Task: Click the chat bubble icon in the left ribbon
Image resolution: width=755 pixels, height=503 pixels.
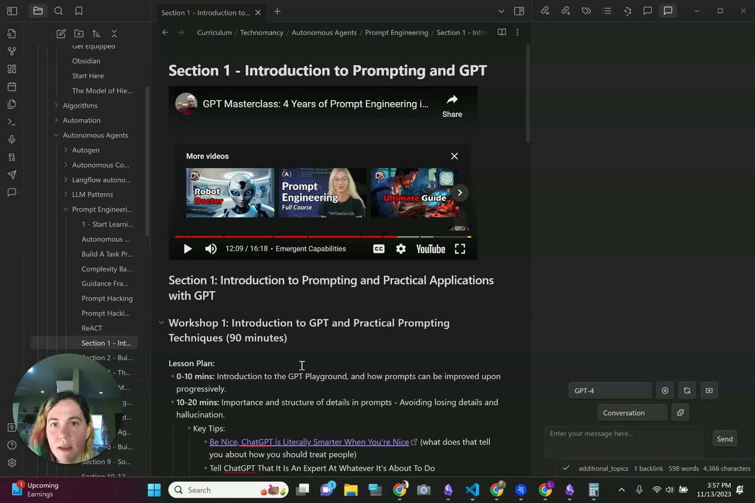Action: coord(12,193)
